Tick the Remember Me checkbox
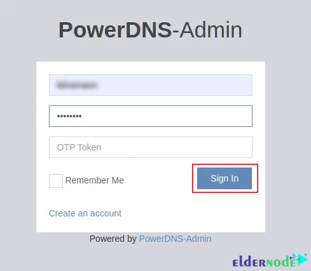This screenshot has height=271, width=311. coord(56,181)
